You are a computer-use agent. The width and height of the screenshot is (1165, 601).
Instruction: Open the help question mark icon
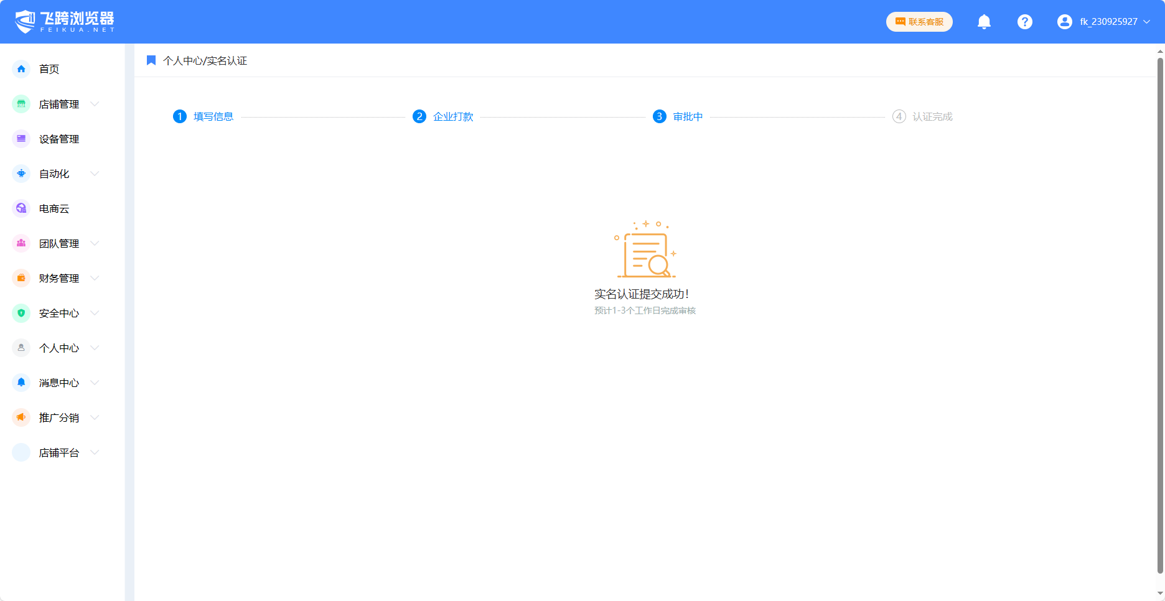pyautogui.click(x=1024, y=22)
